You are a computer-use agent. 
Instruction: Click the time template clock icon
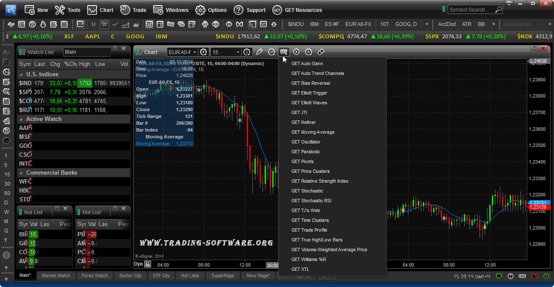[247, 52]
